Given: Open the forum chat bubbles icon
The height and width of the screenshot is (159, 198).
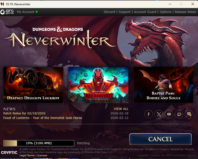Looking at the screenshot, I should click(189, 114).
